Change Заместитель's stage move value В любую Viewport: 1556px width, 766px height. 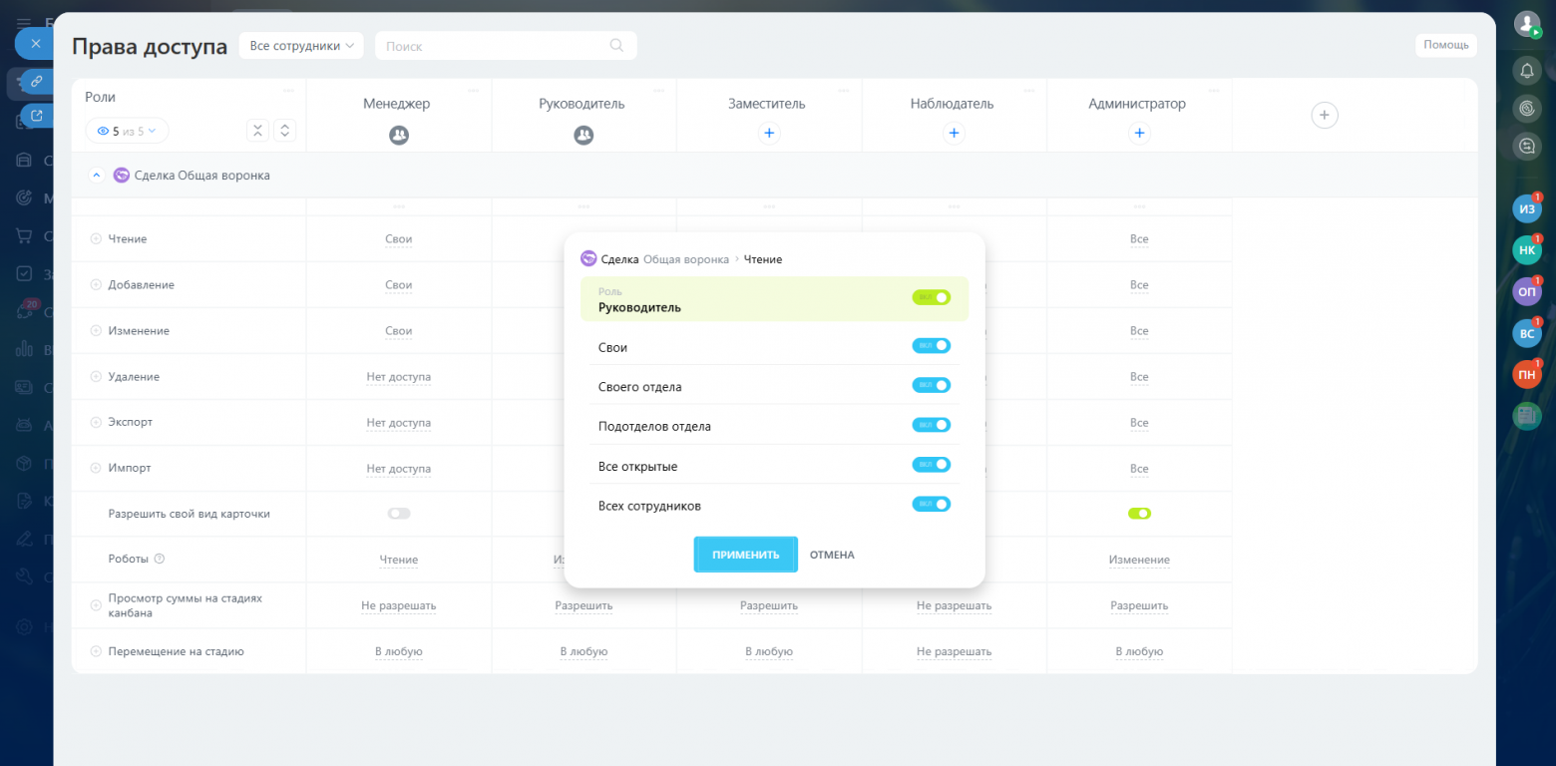click(769, 651)
